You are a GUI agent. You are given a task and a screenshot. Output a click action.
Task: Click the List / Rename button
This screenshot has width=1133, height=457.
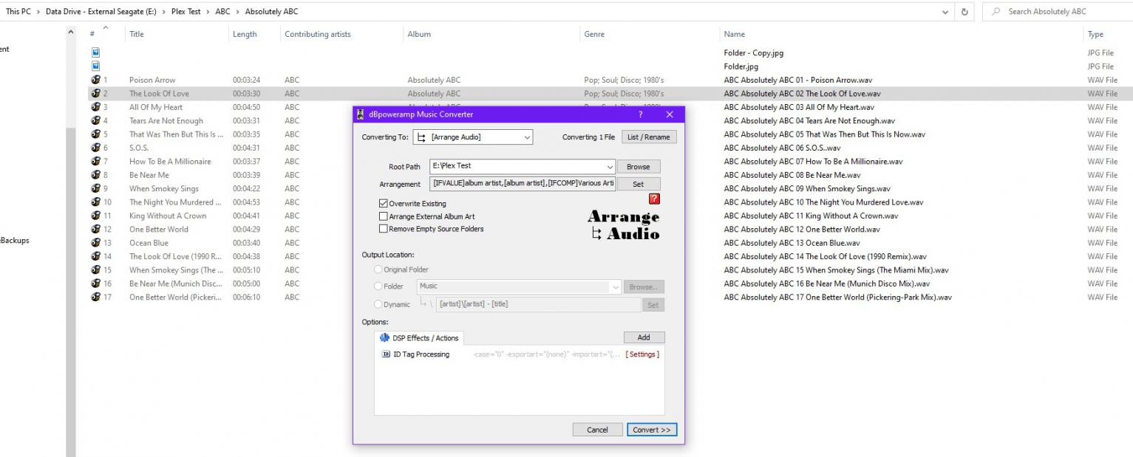click(x=648, y=137)
